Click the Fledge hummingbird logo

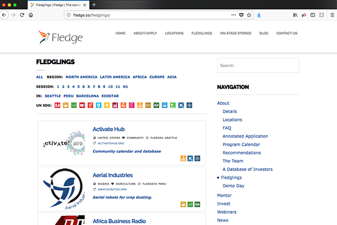(61, 37)
